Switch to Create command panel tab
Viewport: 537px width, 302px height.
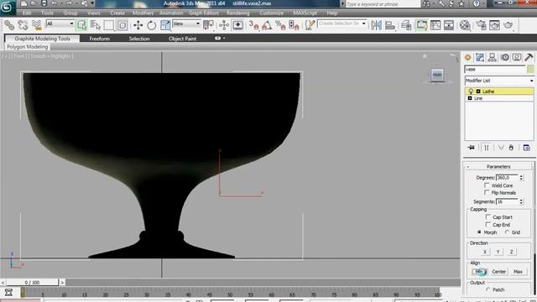(x=468, y=58)
